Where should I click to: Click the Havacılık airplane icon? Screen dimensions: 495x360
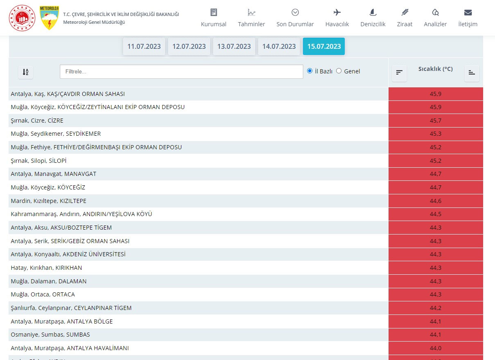pyautogui.click(x=337, y=12)
